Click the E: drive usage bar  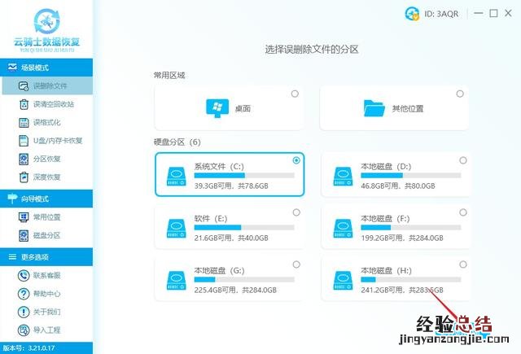pos(244,228)
